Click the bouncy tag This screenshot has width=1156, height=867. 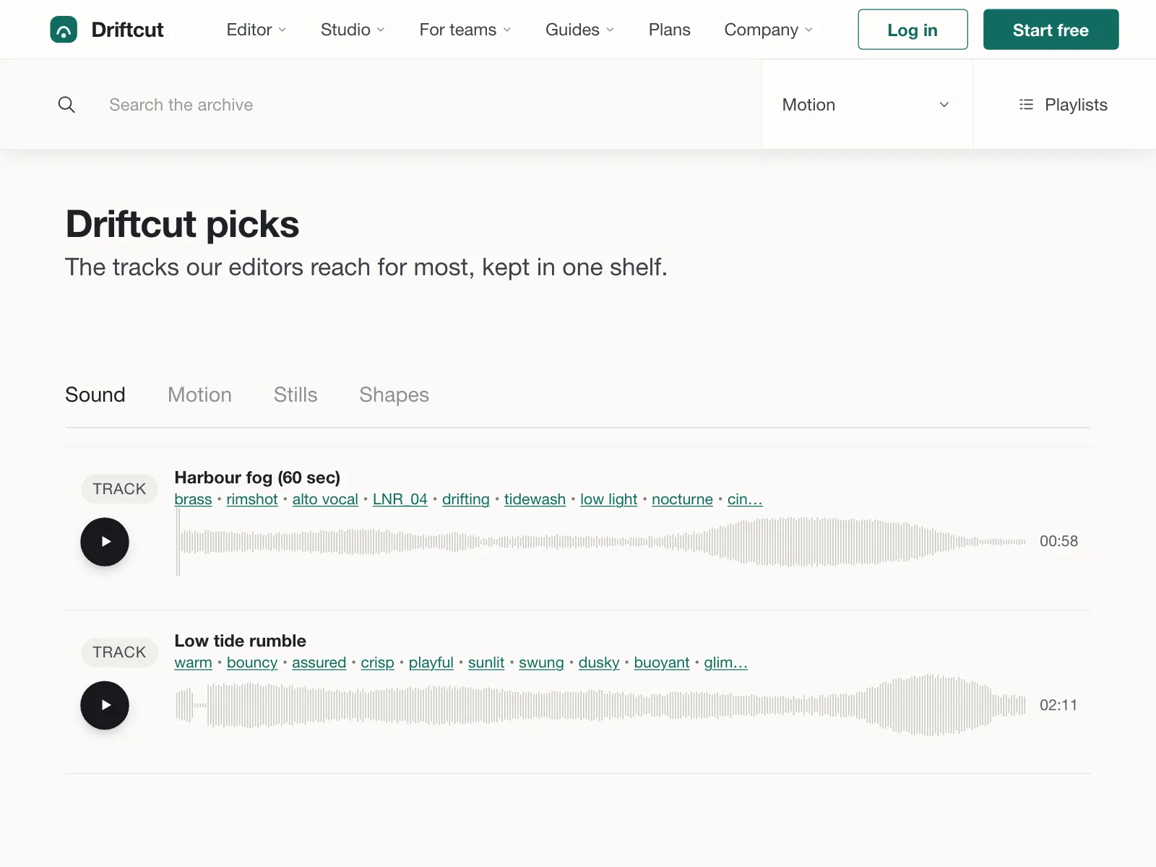point(252,663)
